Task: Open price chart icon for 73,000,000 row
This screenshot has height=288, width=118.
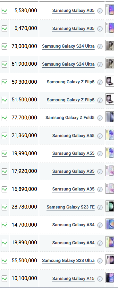Action: pyautogui.click(x=4, y=46)
